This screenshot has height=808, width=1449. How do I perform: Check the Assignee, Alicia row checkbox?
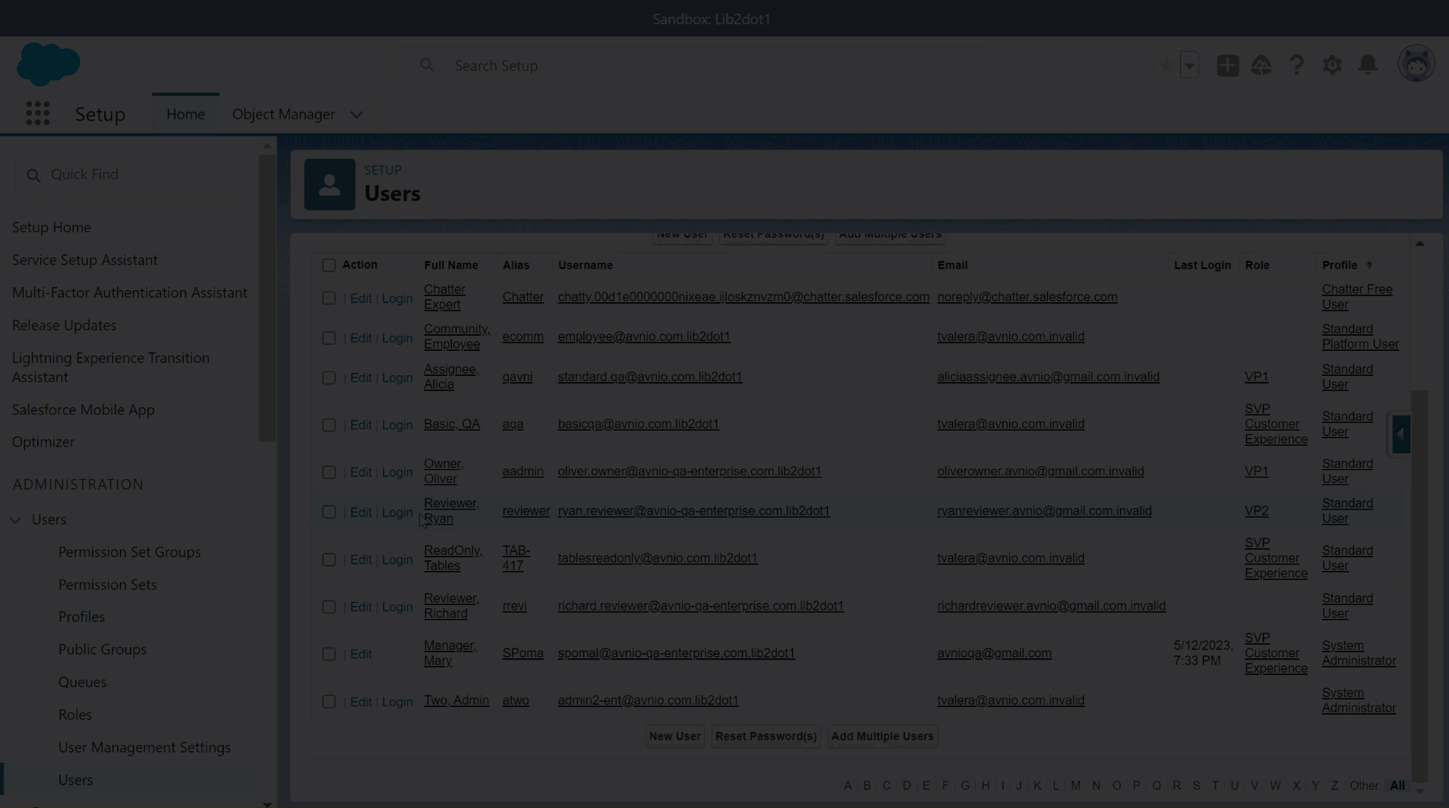[329, 377]
